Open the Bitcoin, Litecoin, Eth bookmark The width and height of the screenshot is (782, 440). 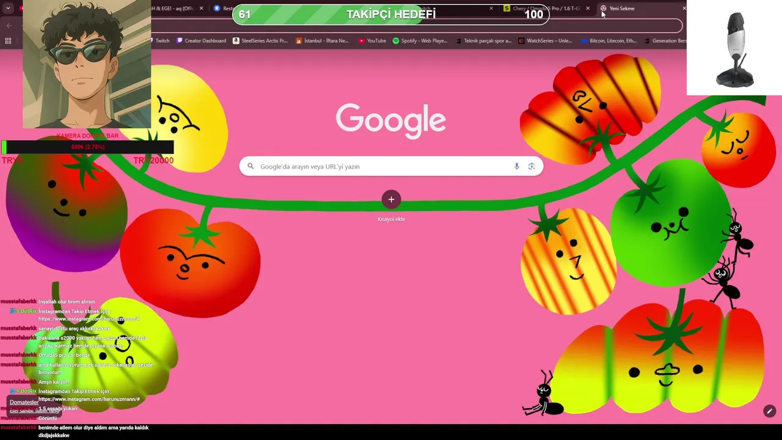pyautogui.click(x=608, y=41)
